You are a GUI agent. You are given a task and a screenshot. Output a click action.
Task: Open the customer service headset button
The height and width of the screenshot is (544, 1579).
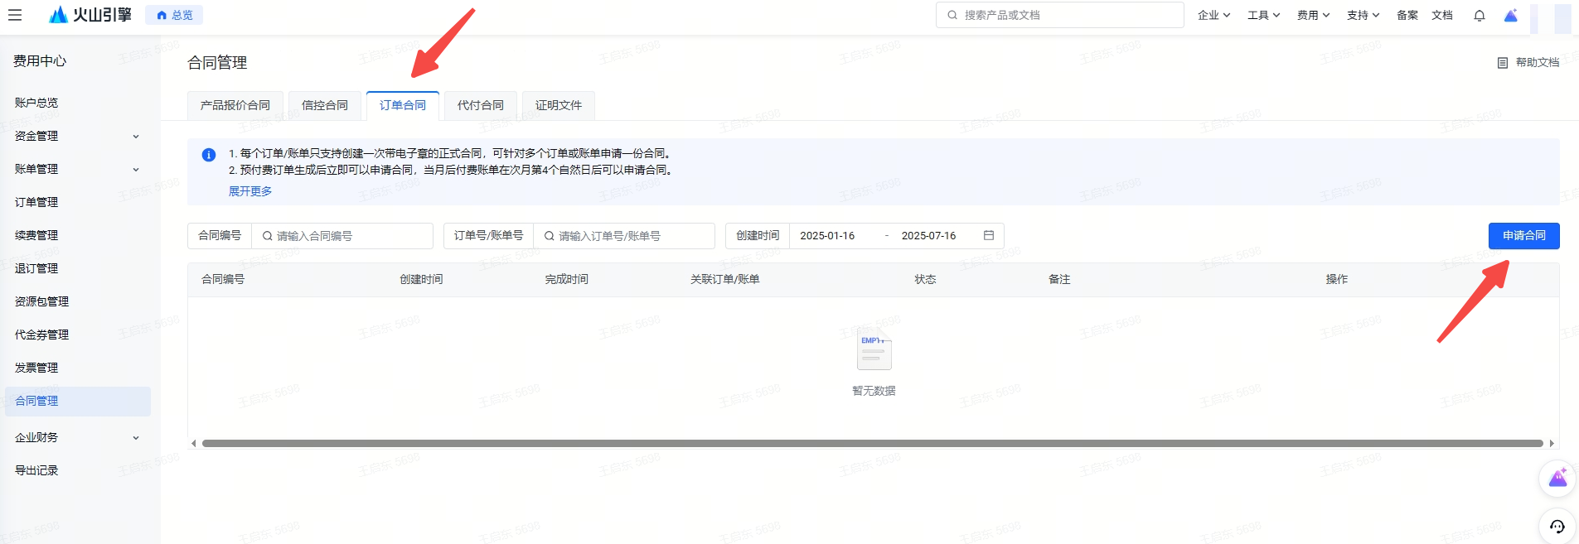tap(1557, 526)
